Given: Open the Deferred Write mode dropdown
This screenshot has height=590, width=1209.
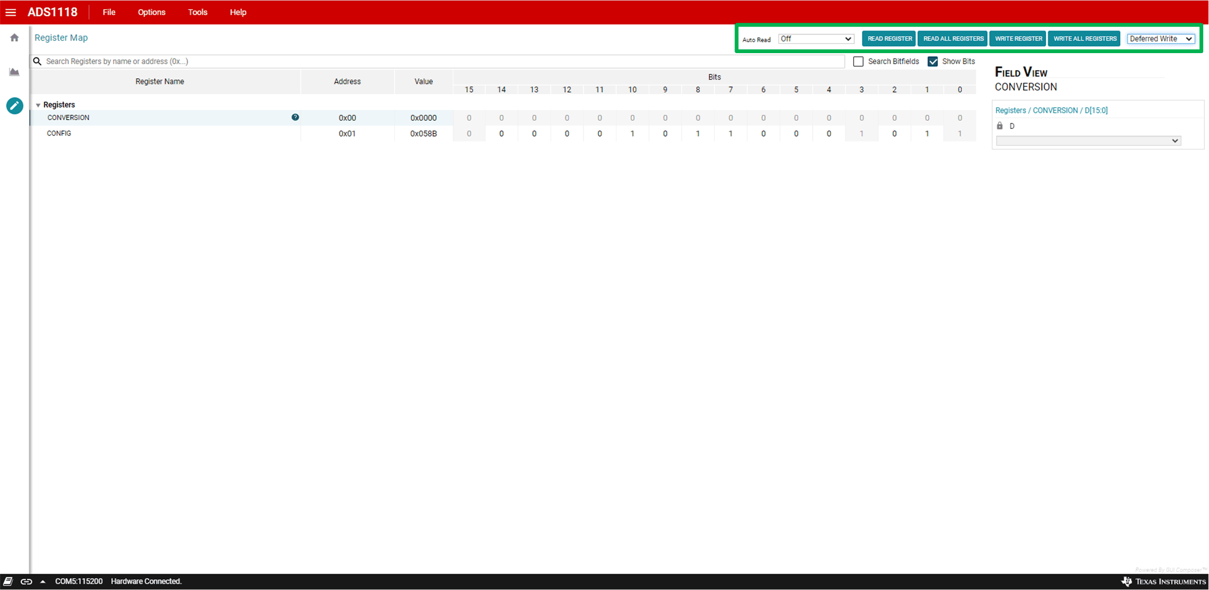Looking at the screenshot, I should click(x=1161, y=39).
